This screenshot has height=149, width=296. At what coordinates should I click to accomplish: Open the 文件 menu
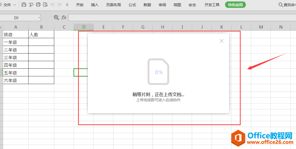8,5
